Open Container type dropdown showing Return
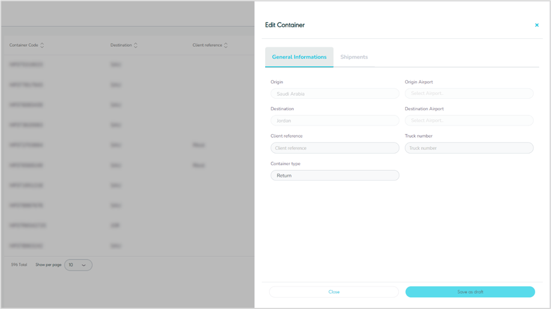This screenshot has width=551, height=309. pos(334,176)
